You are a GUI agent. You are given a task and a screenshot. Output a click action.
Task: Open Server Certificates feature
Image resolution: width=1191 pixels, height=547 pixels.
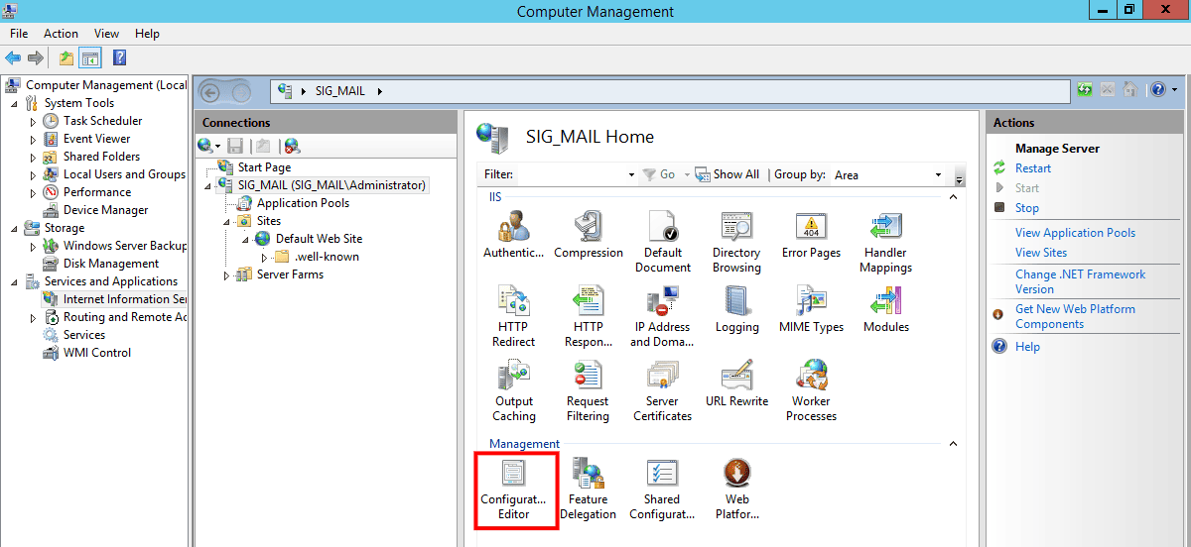click(x=662, y=390)
